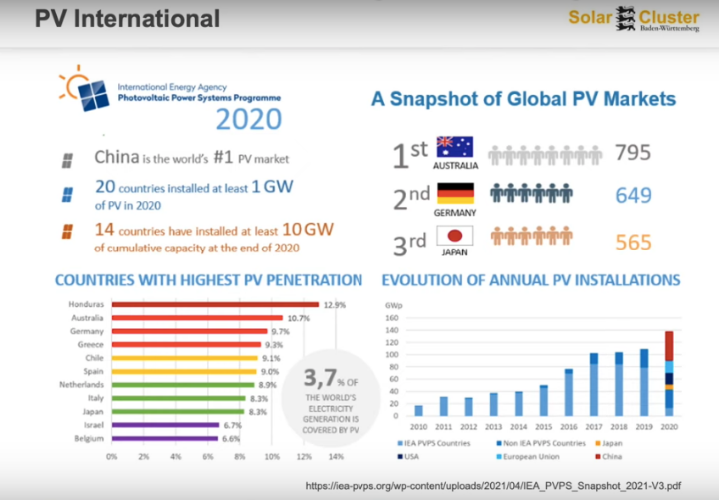This screenshot has height=500, width=719.
Task: Click the '14%' x-axis tick label
Action: [336, 456]
